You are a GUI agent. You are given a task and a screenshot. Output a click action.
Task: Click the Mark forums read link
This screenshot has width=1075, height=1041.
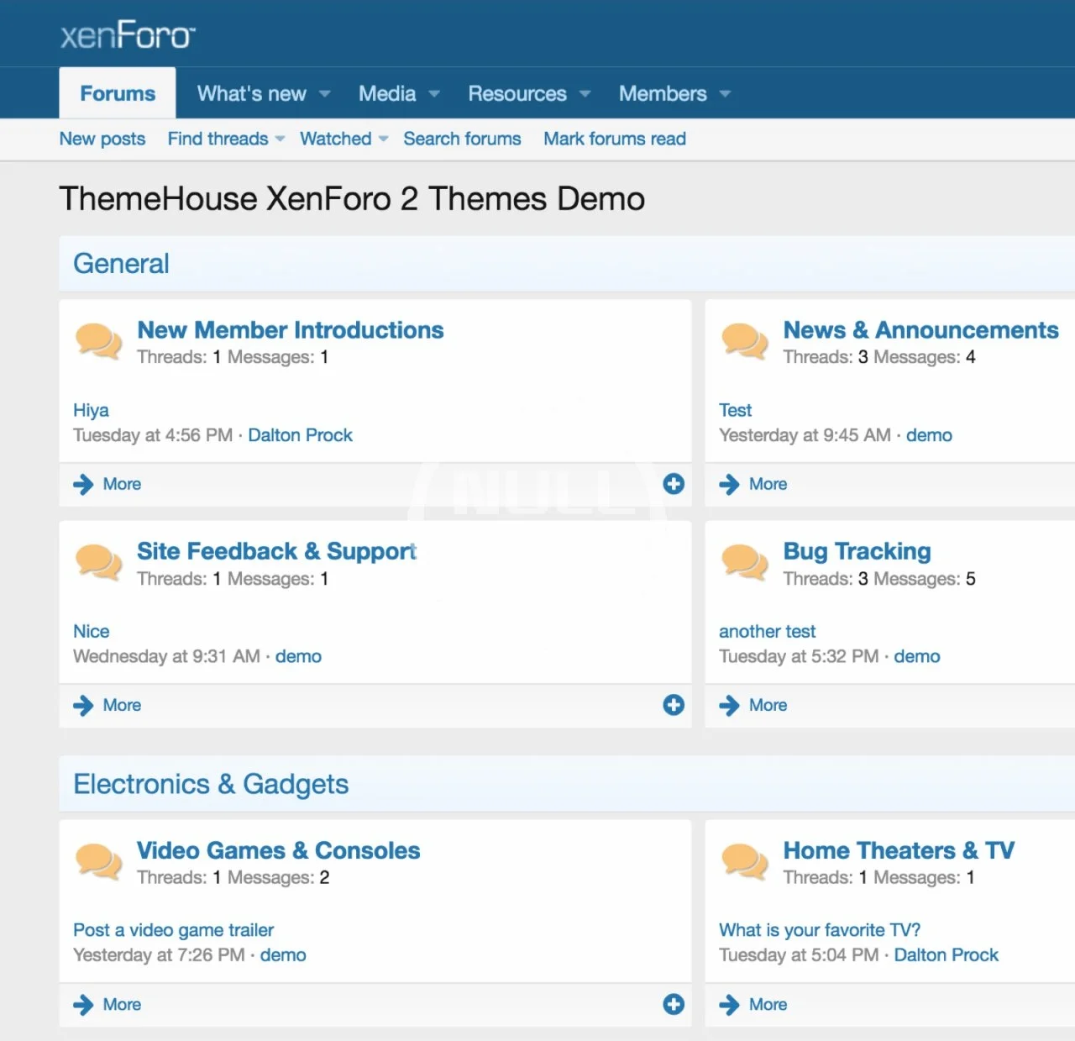point(614,139)
